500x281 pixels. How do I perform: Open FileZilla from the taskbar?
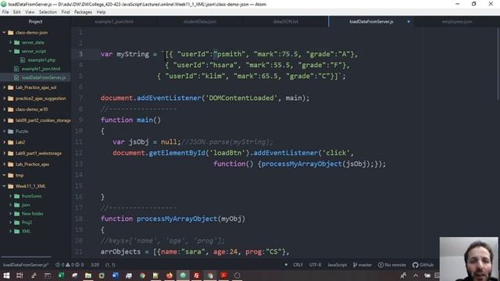(x=196, y=276)
